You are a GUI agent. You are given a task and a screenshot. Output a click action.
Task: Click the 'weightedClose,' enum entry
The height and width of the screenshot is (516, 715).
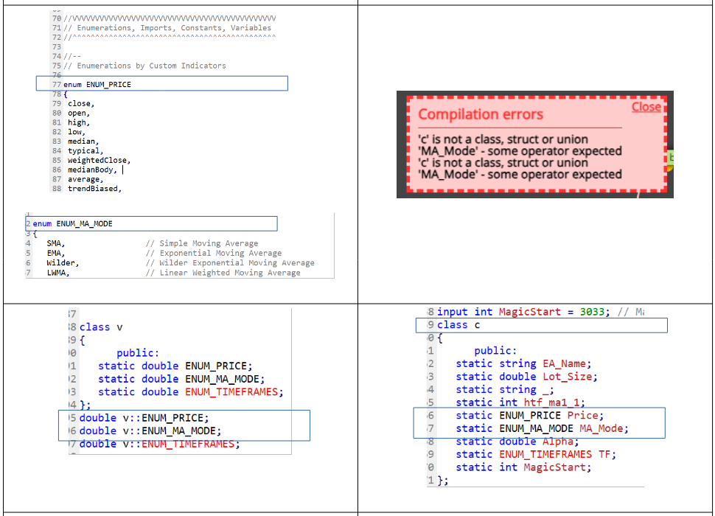click(99, 161)
